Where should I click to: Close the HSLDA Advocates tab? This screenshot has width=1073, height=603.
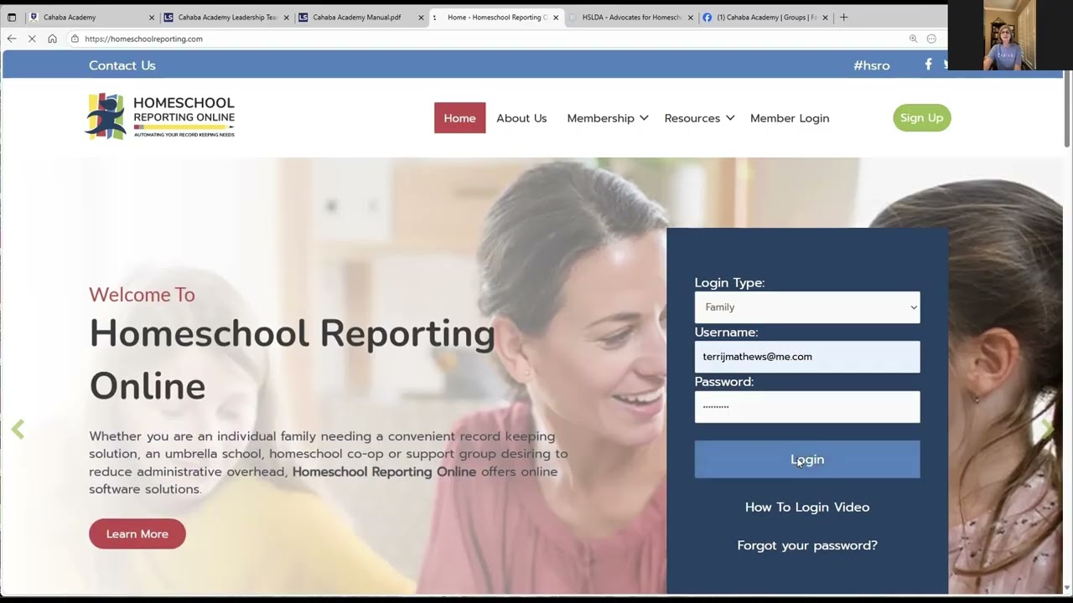(690, 18)
